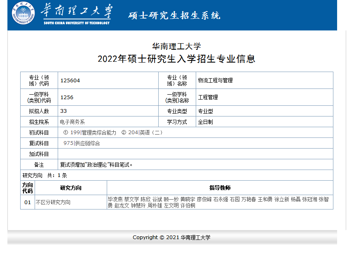Click the label 一级学科(类别)代码
This screenshot has height=256, width=354.
39,97
